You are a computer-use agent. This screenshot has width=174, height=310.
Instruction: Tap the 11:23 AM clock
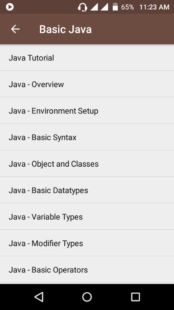(x=154, y=7)
